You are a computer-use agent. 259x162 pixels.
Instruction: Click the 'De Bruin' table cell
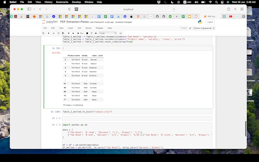(x=93, y=75)
